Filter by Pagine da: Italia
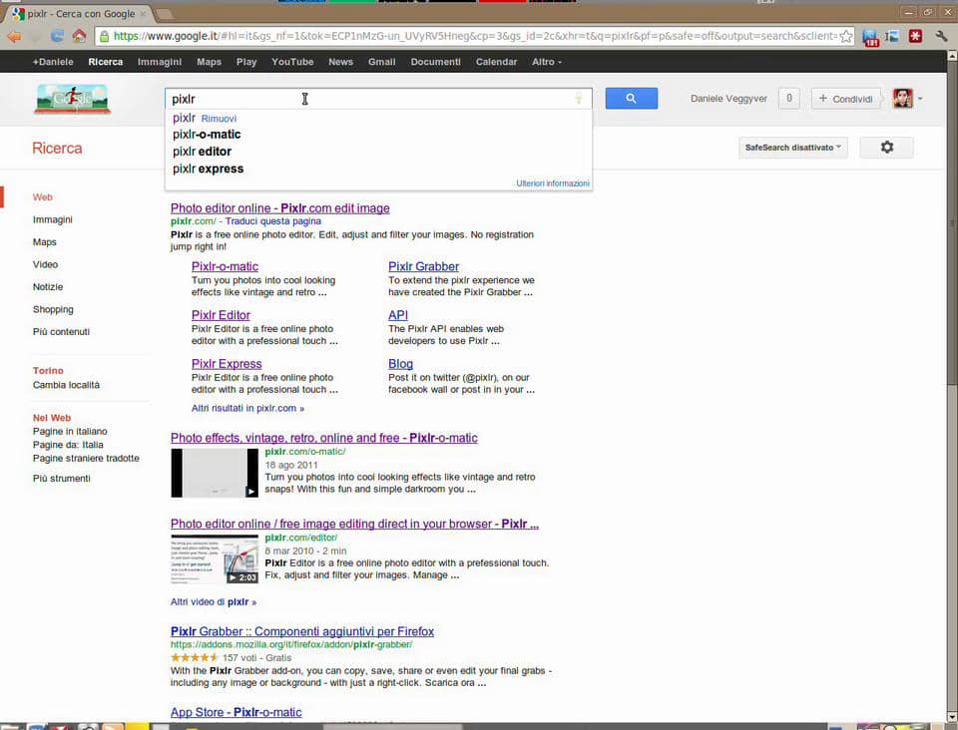This screenshot has height=730, width=958. coord(68,445)
